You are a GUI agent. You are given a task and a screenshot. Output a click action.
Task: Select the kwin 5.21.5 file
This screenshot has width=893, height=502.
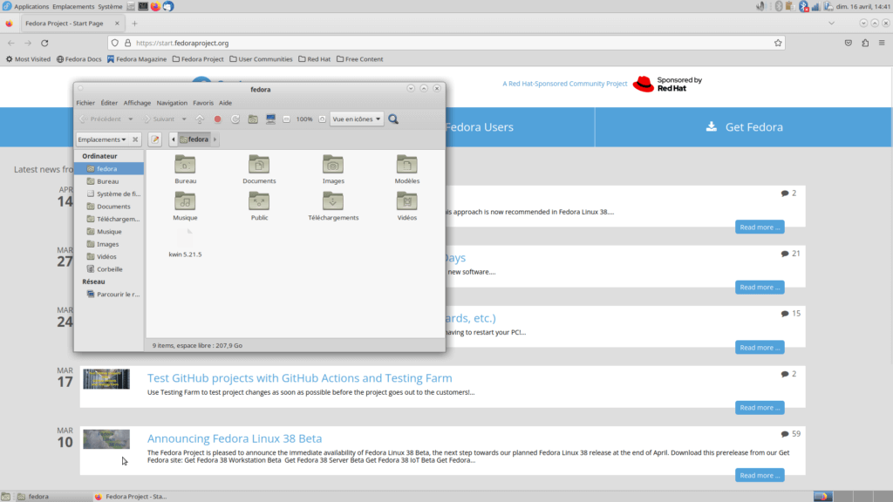click(185, 243)
